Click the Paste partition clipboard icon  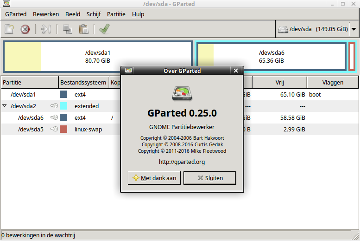point(83,29)
